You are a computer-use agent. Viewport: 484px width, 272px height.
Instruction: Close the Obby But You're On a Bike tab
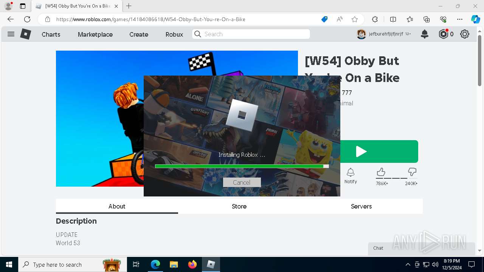[116, 6]
